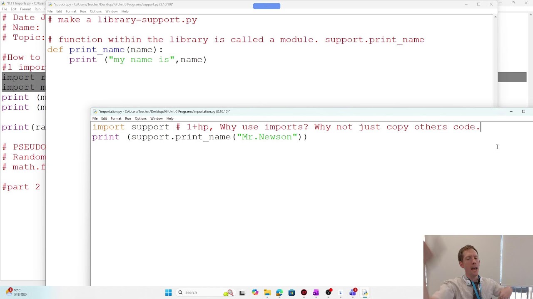
Task: Open Edit menu in support.py window
Action: [59, 11]
